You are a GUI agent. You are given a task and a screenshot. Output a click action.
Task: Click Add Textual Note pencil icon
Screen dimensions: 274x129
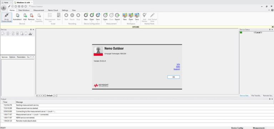point(152,15)
